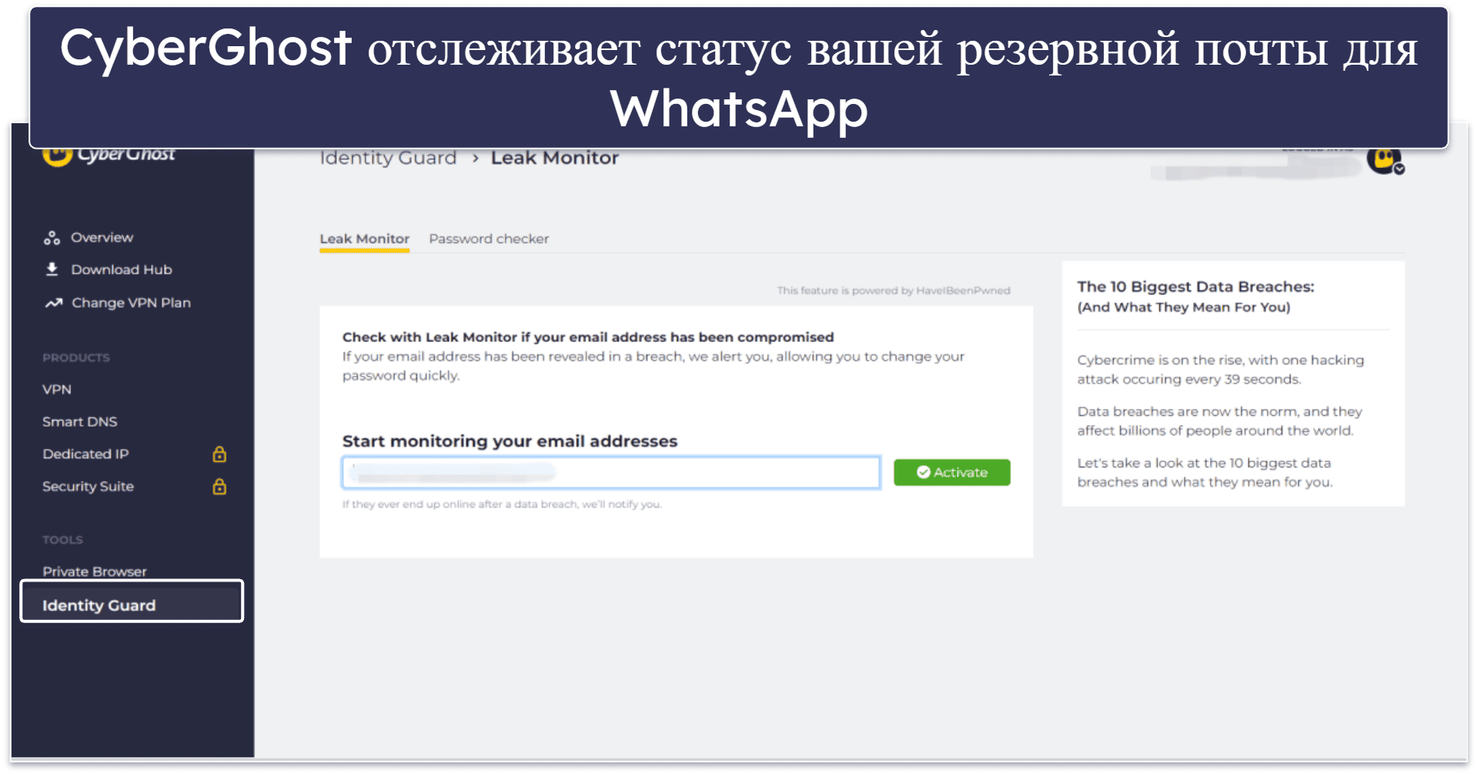Screen dimensions: 1477x774
Task: Switch to the Leak Monitor tab
Action: (x=364, y=239)
